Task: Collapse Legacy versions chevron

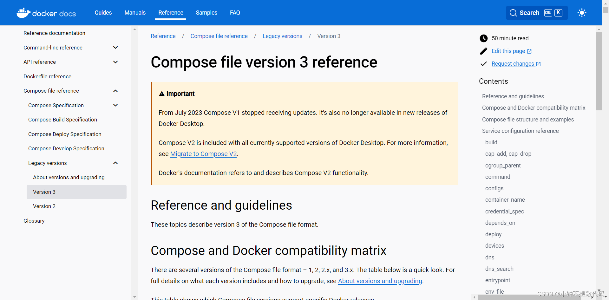Action: [x=115, y=163]
